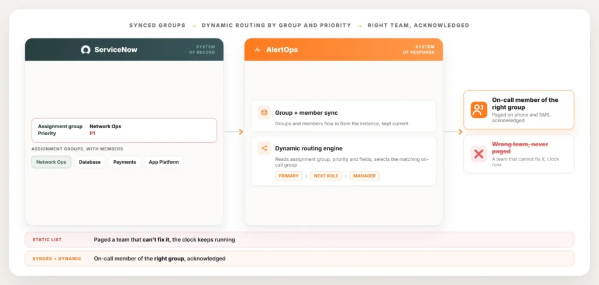Click the Network Ops assignment value
The image size is (599, 285).
pos(105,126)
